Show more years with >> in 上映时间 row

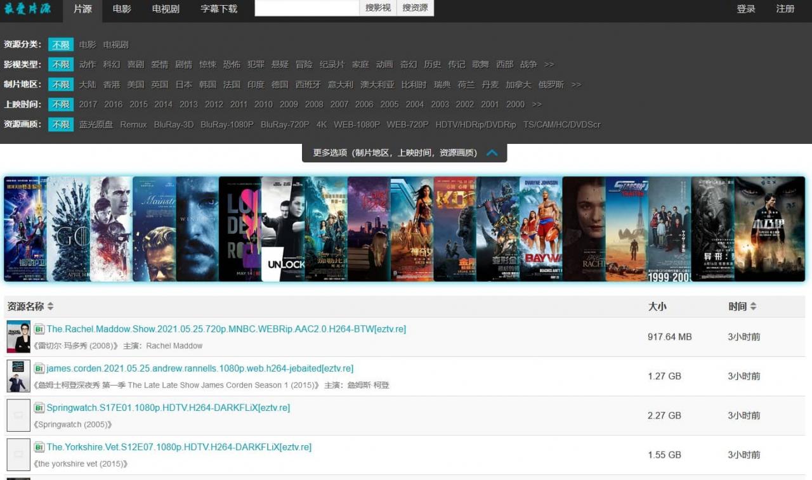click(537, 104)
